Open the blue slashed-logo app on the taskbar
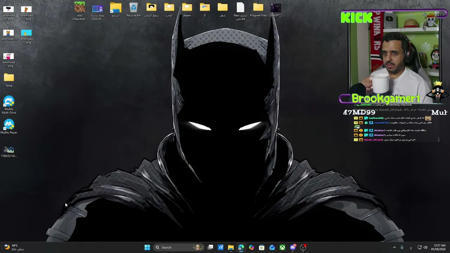 pyautogui.click(x=220, y=247)
